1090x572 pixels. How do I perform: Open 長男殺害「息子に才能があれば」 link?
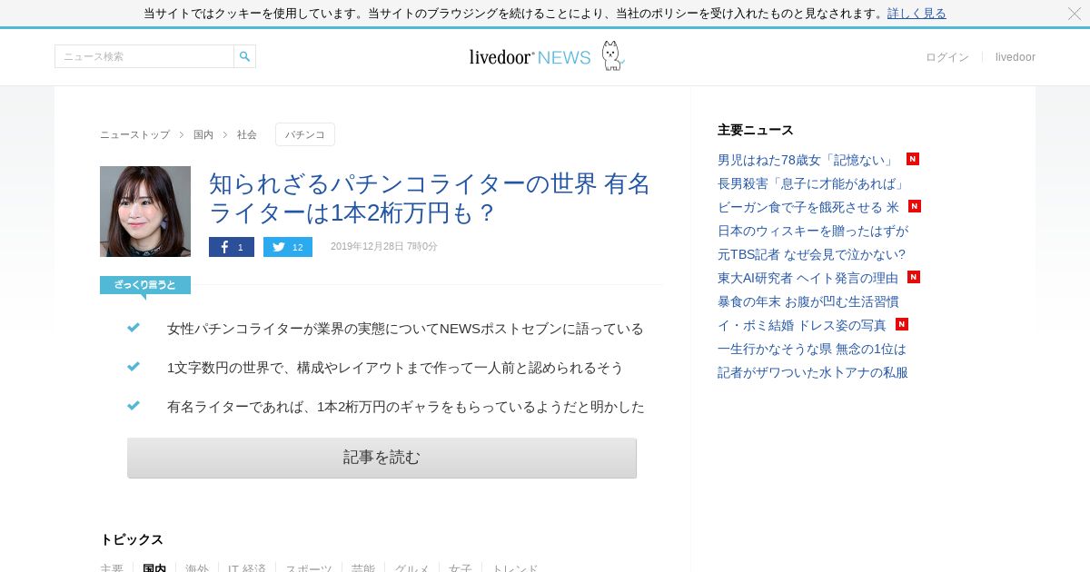point(812,183)
